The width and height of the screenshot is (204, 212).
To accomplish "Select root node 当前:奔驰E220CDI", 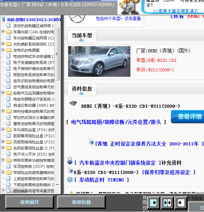I will pos(34,20).
